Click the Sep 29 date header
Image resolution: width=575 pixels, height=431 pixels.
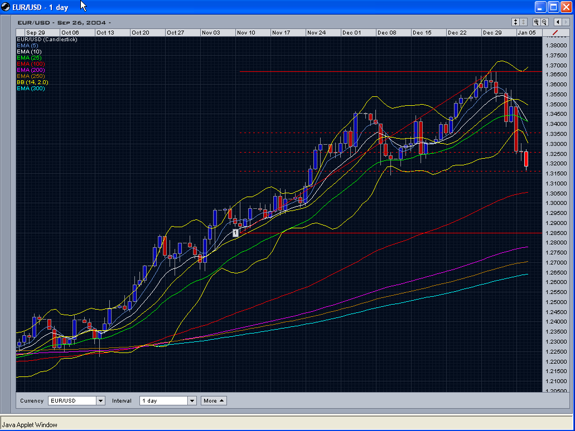point(36,33)
